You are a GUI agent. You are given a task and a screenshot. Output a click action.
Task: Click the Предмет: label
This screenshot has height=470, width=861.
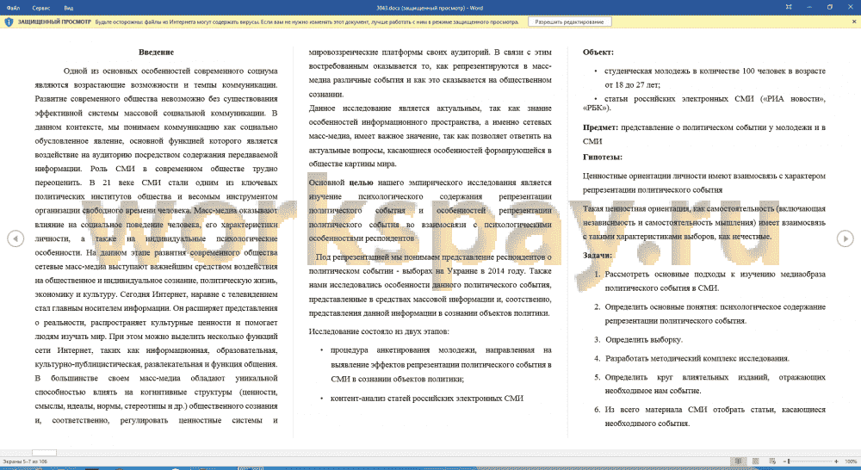600,127
